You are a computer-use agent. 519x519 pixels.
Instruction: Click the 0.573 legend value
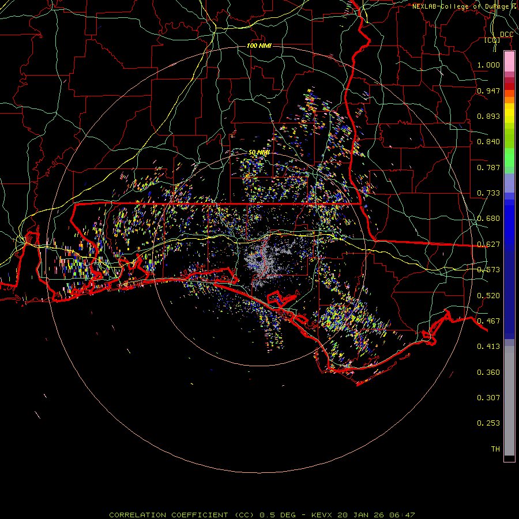(x=488, y=270)
